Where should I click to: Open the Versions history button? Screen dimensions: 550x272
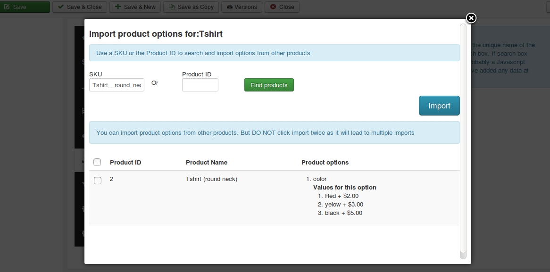tap(242, 7)
